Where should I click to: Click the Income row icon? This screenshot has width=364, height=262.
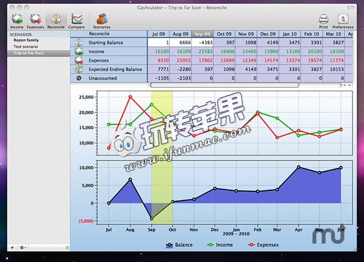pyautogui.click(x=79, y=52)
